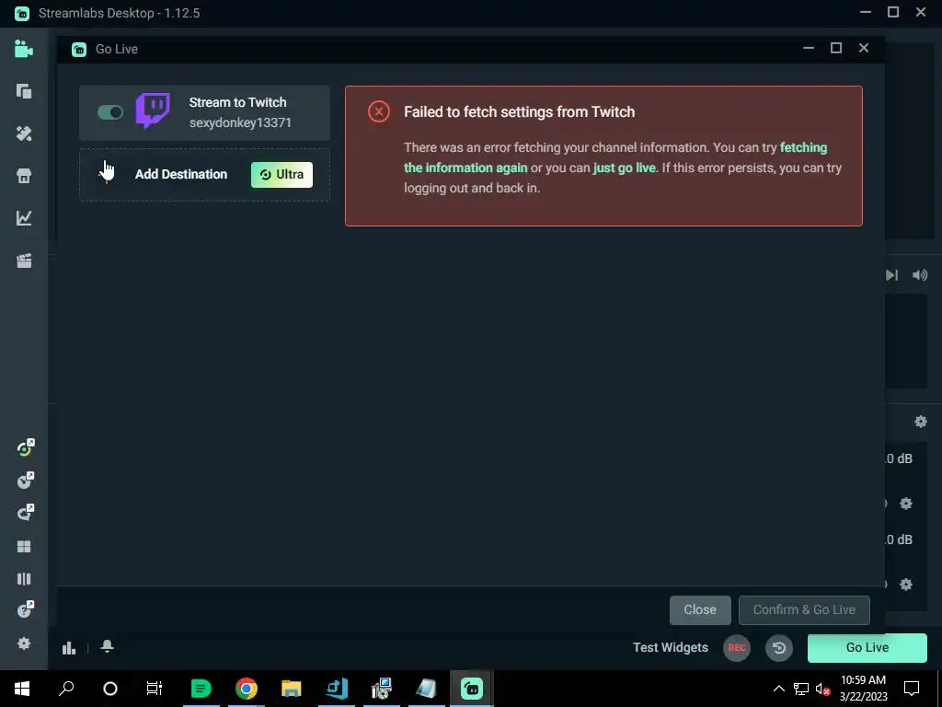Open the four-square grid Layout Editor icon
The width and height of the screenshot is (942, 707).
coord(24,547)
